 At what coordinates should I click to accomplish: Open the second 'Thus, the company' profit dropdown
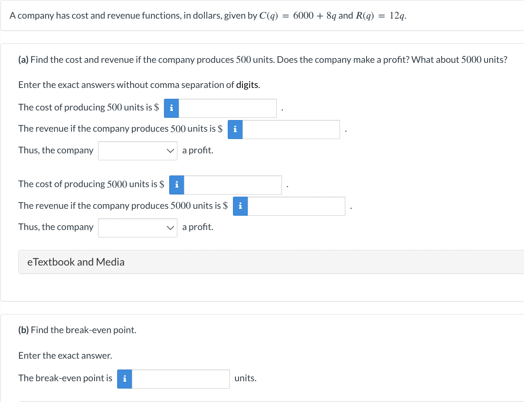point(138,227)
